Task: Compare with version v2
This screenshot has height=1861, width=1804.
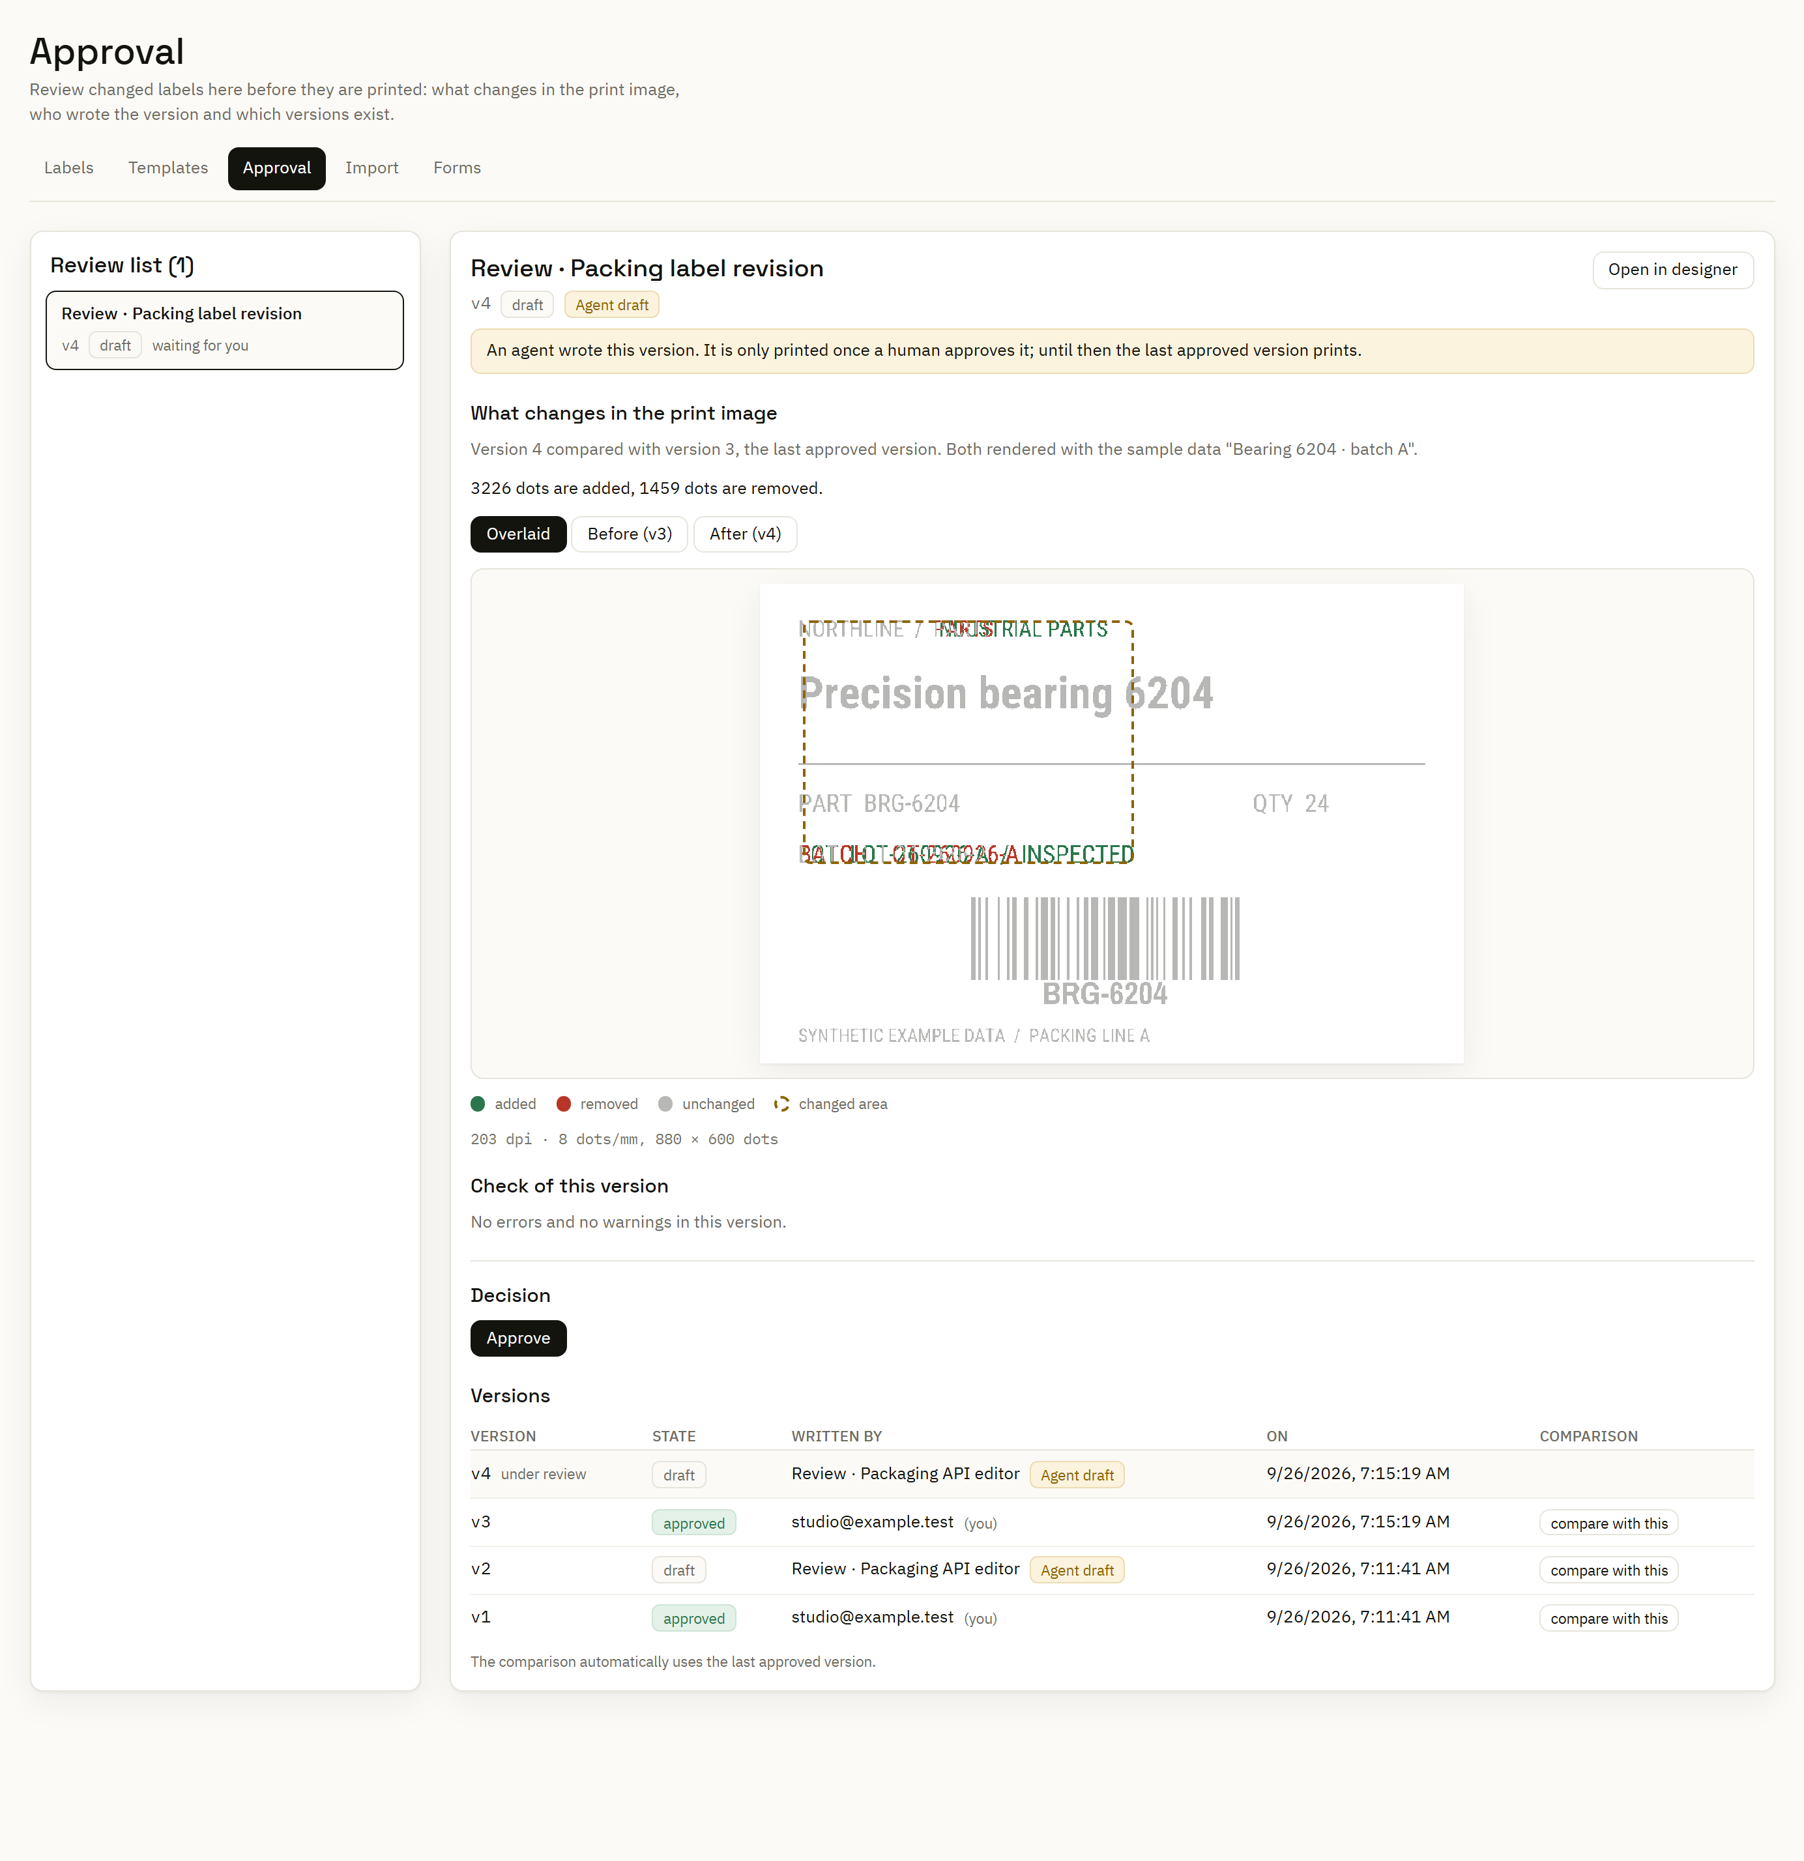Action: 1608,1570
